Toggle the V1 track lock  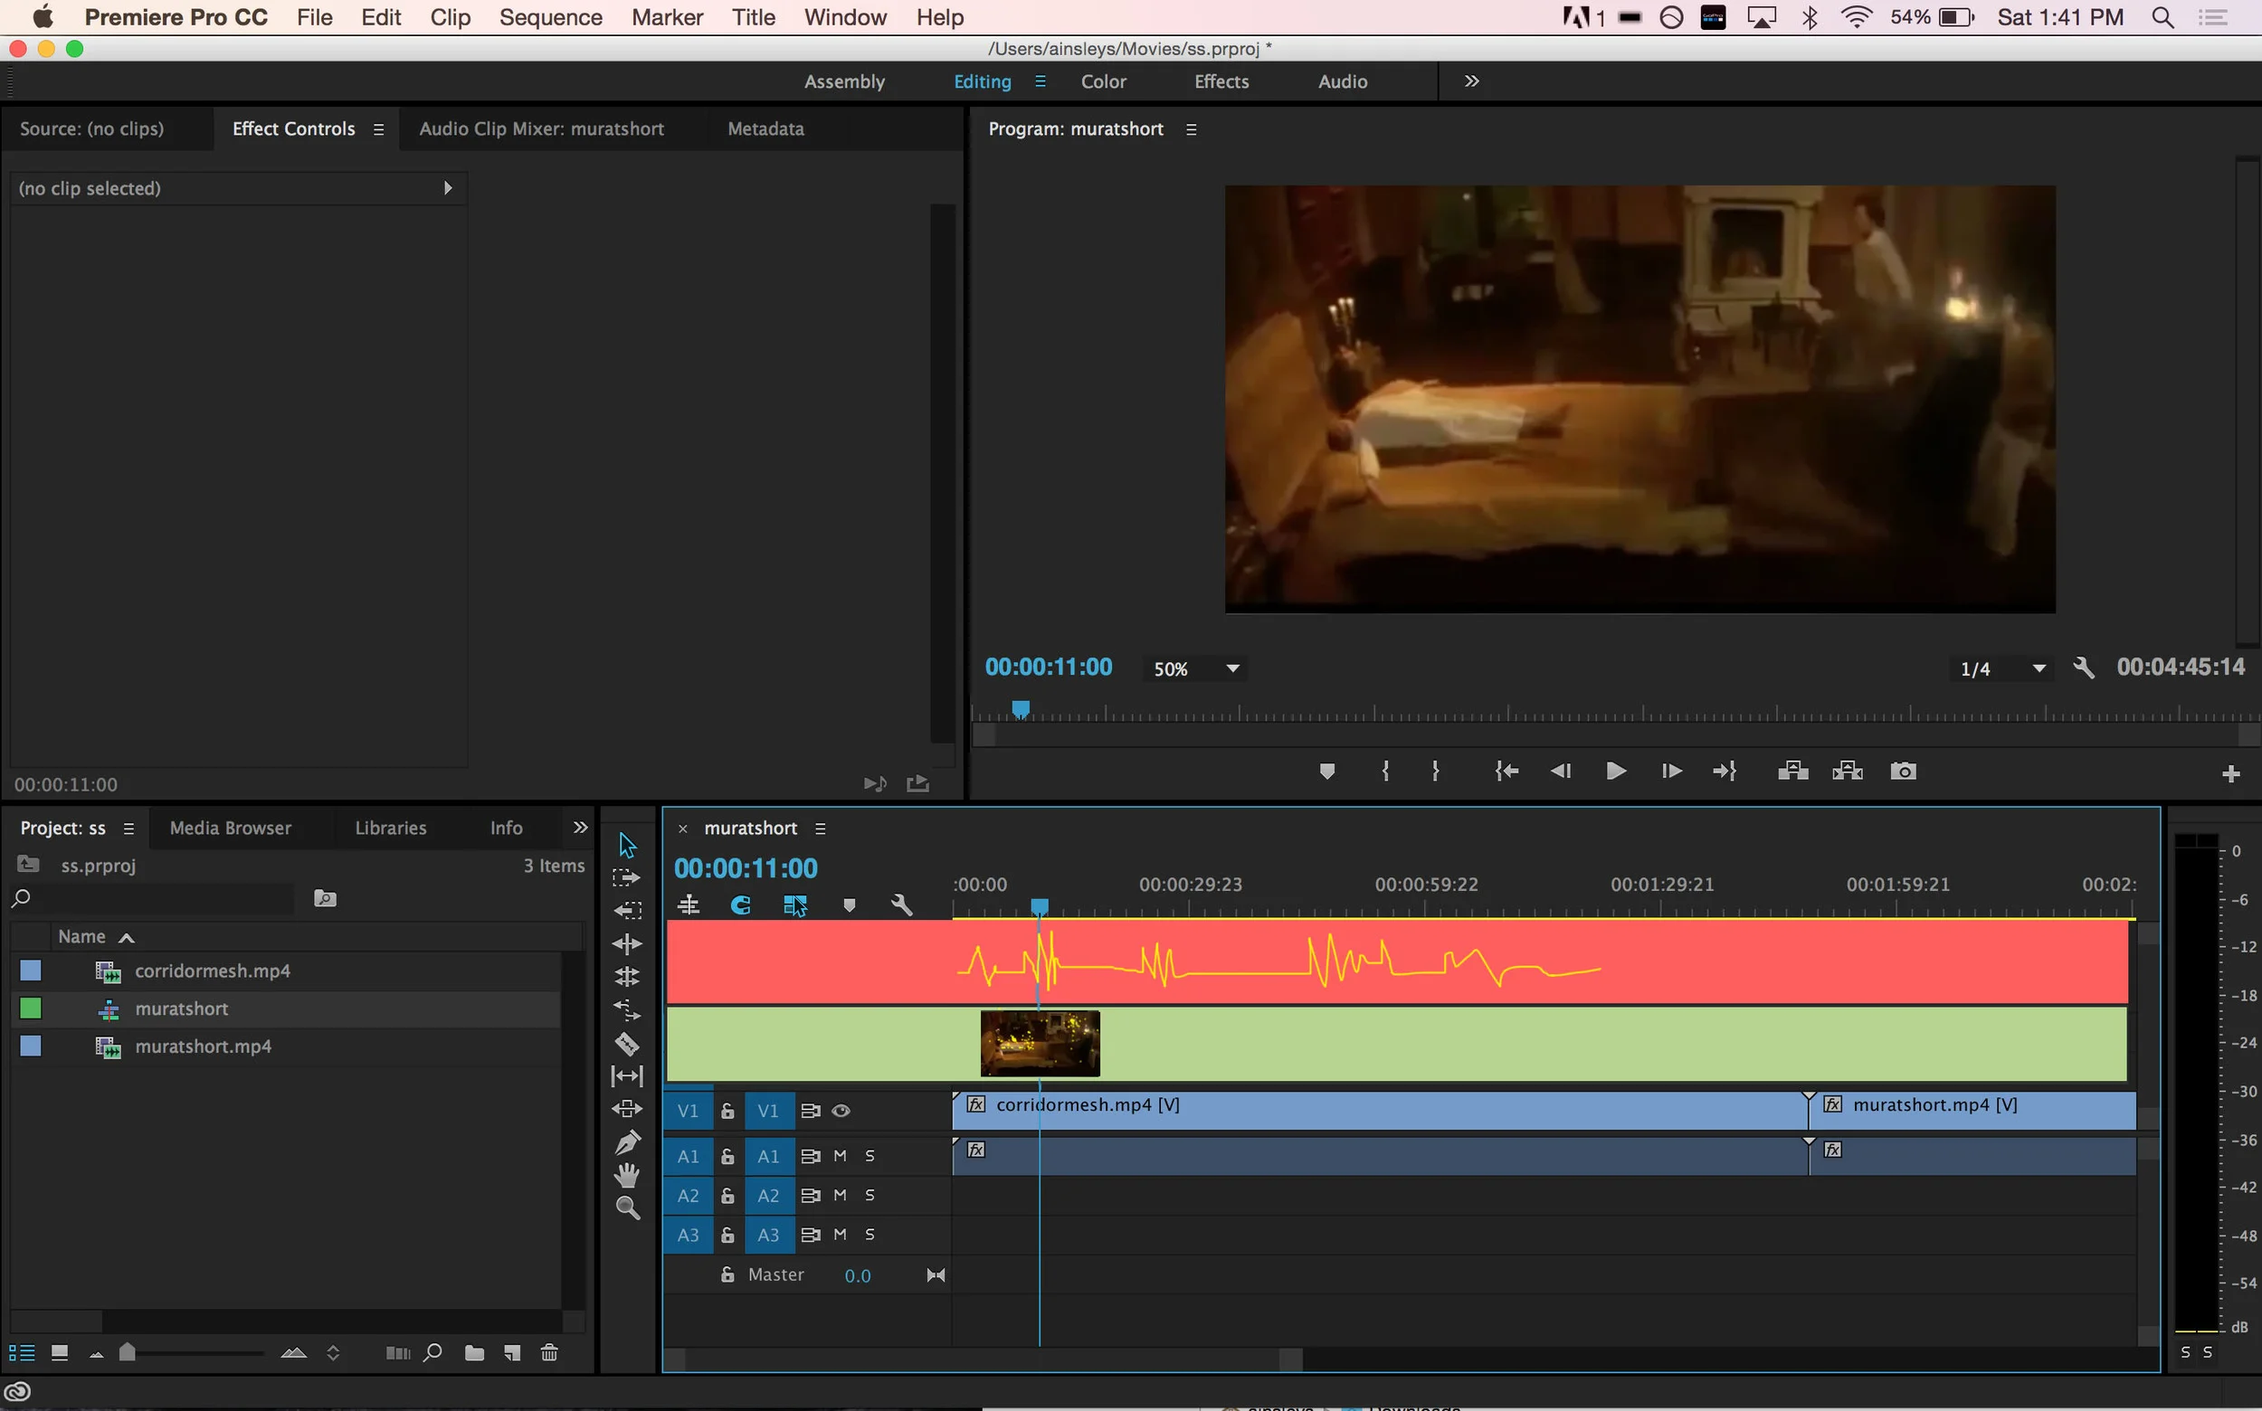(727, 1111)
